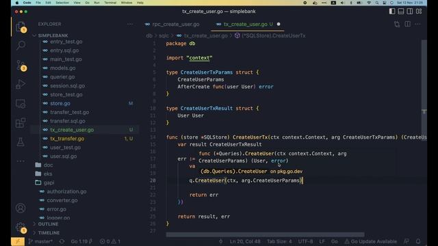This screenshot has width=438, height=246.
Task: Open store.go in explorer
Action: tap(60, 103)
